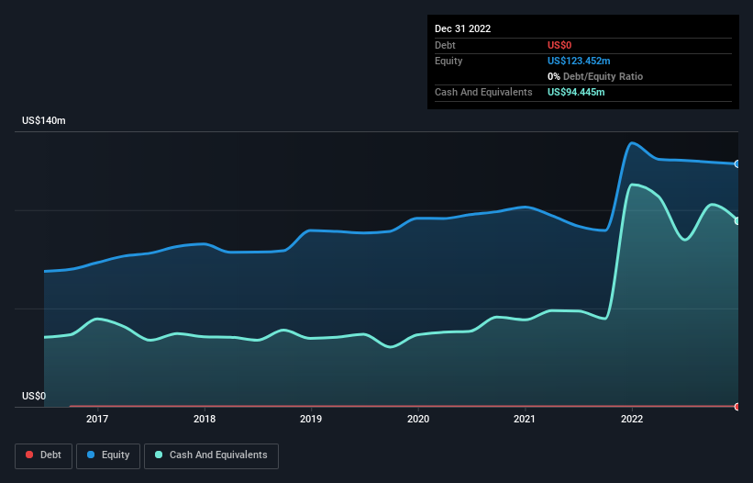Toggle the Debt legend button
Viewport: 753px width, 483px height.
point(44,455)
